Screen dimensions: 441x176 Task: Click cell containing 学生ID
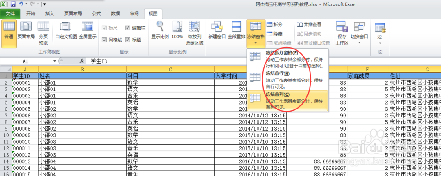click(x=25, y=76)
